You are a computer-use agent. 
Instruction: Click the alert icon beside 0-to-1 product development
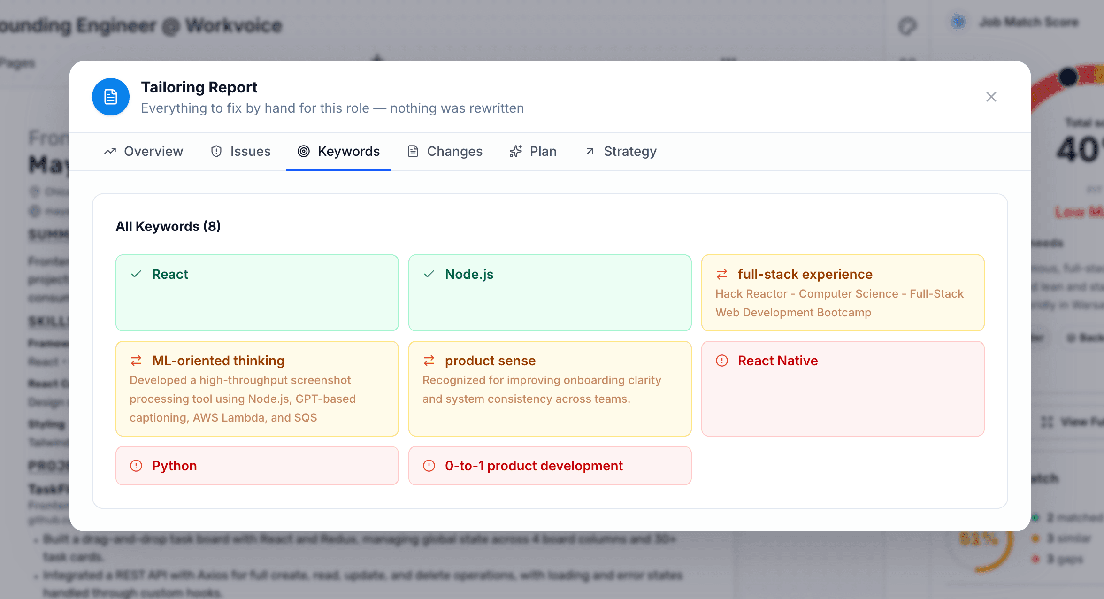point(429,466)
